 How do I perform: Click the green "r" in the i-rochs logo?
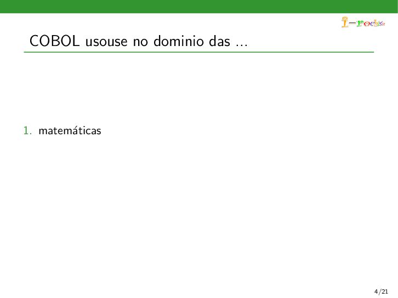click(x=360, y=24)
